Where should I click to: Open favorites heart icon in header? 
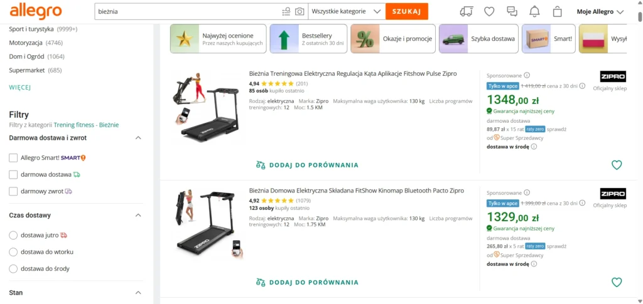point(489,11)
